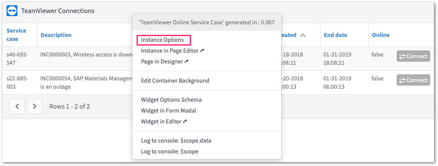Screen dimensions: 438x166
Task: Connect to service case s22-885-003
Action: (413, 80)
